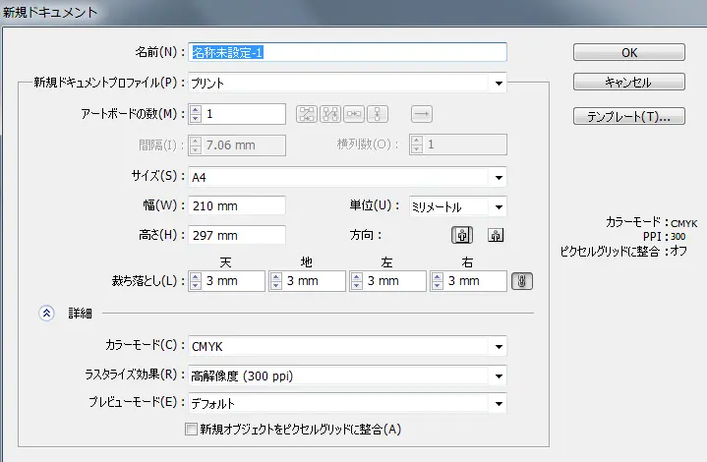Viewport: 707px width, 462px height.
Task: Enable 新規オブジェクトをピクセルグリッドに整合 checkbox
Action: [x=192, y=429]
